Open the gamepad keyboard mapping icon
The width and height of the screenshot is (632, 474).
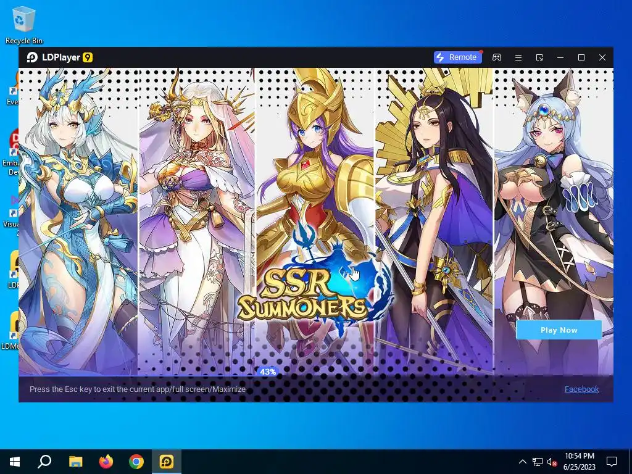click(x=497, y=57)
